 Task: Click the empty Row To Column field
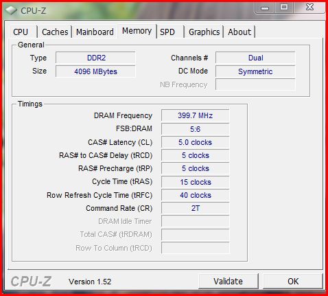195,248
